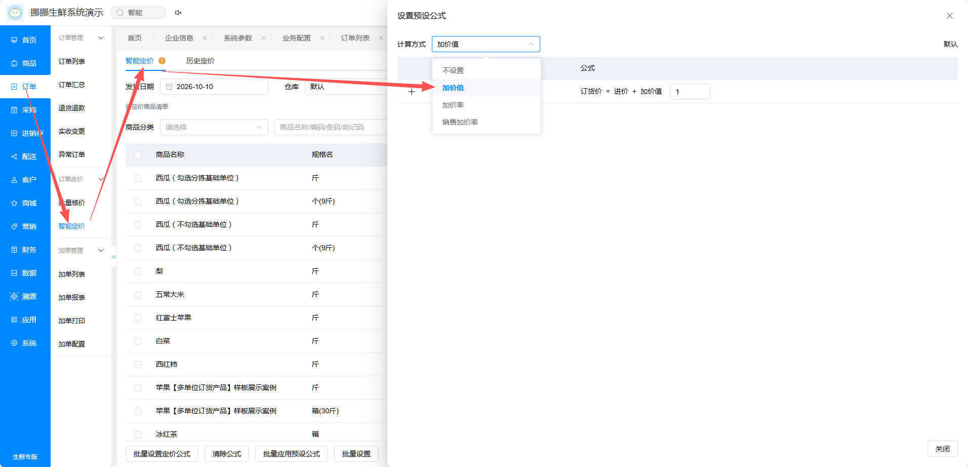Check the 白菜 product row
This screenshot has height=467, width=968.
tap(138, 341)
